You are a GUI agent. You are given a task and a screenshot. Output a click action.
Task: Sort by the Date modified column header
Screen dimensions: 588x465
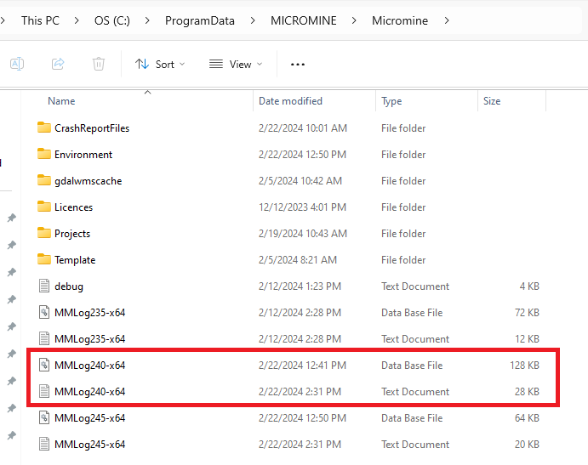290,101
